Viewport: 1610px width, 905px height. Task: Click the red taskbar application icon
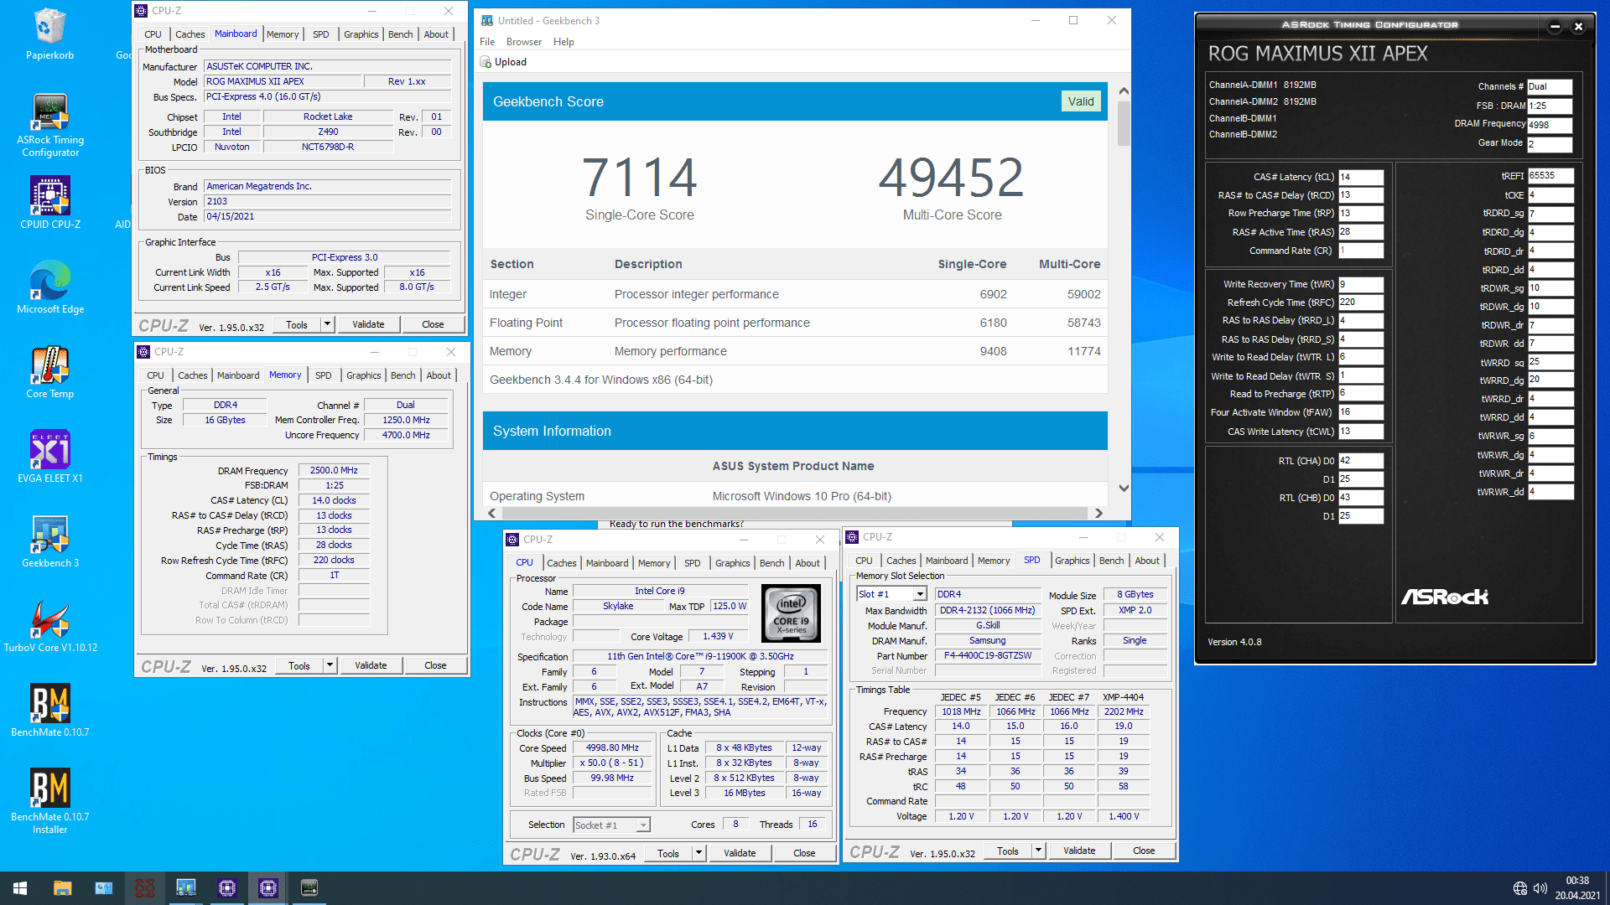point(144,888)
